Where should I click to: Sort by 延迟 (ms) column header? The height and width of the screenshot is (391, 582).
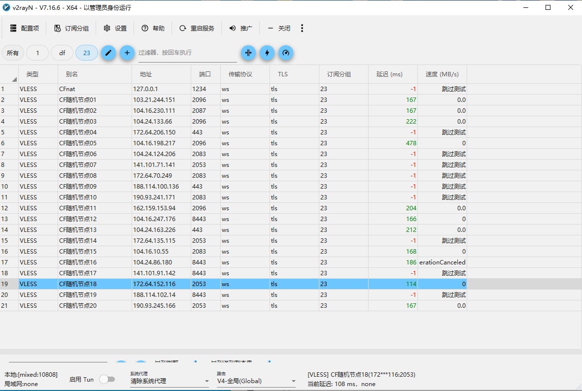pyautogui.click(x=389, y=74)
